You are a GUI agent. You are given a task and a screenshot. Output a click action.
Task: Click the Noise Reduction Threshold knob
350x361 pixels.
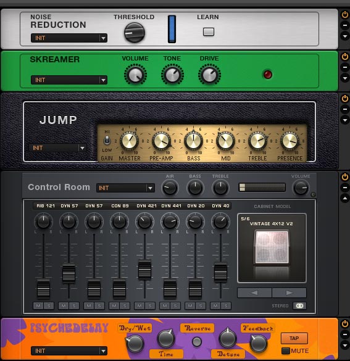click(135, 33)
